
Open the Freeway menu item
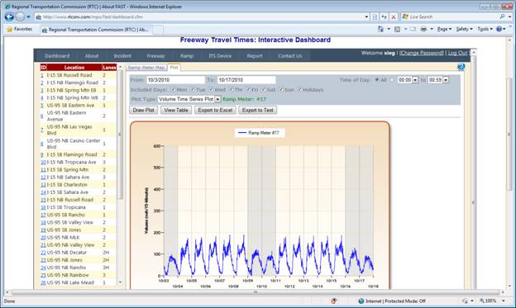click(155, 56)
